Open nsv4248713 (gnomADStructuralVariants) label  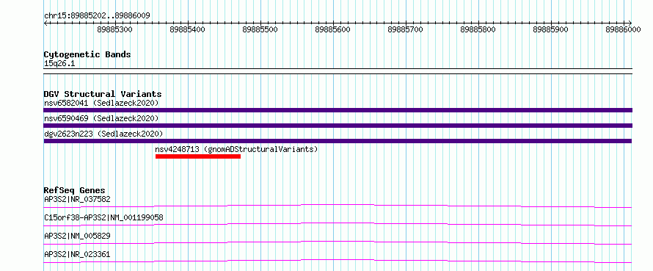point(236,149)
